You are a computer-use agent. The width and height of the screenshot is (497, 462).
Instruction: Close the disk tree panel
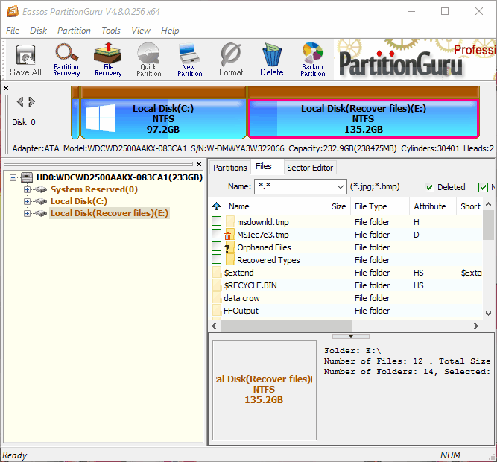199,164
